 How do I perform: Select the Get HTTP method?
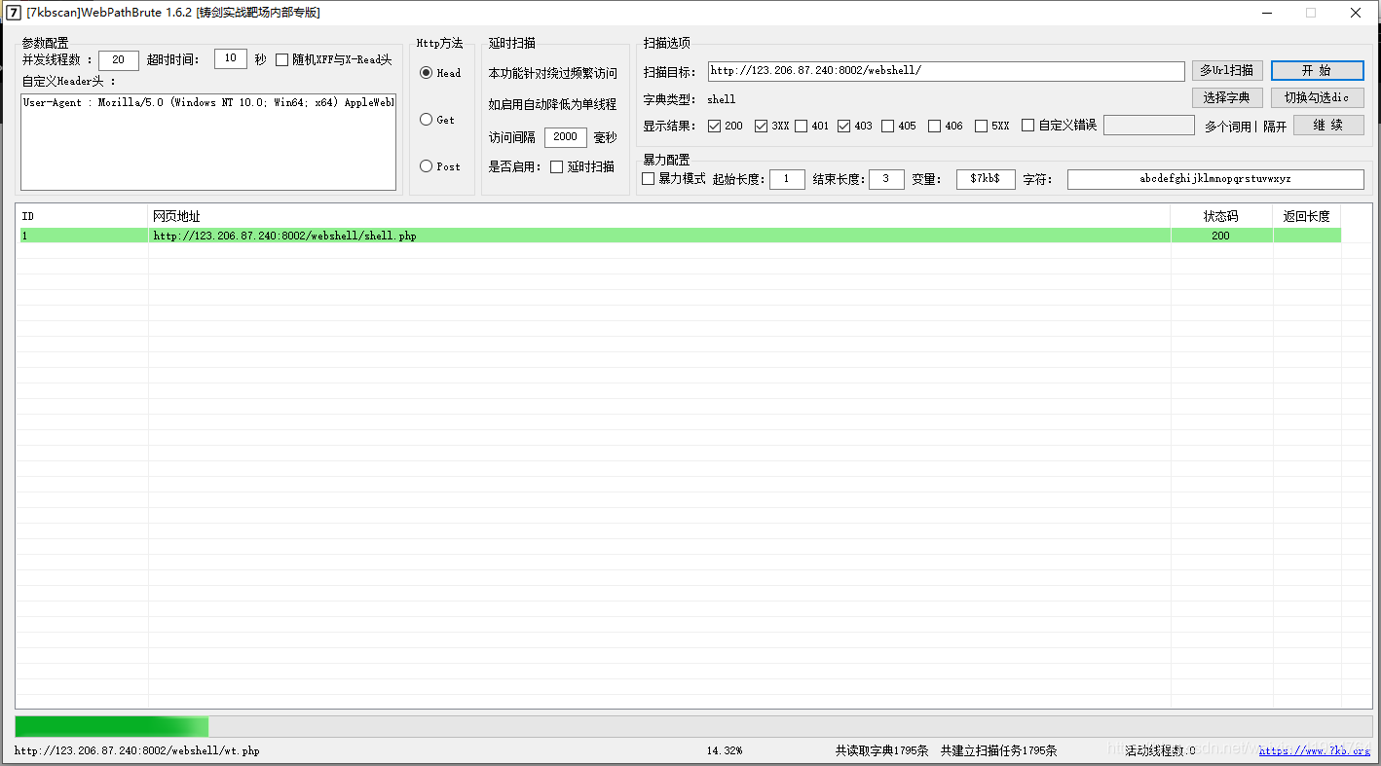(426, 120)
